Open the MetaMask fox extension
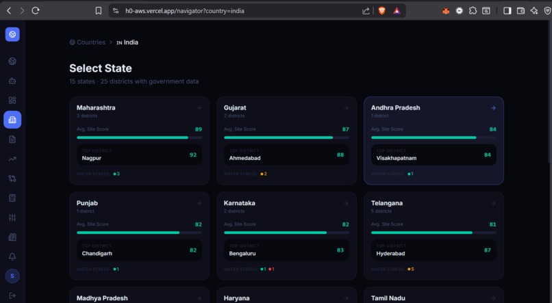Viewport: 552px width, 303px height. [x=446, y=11]
